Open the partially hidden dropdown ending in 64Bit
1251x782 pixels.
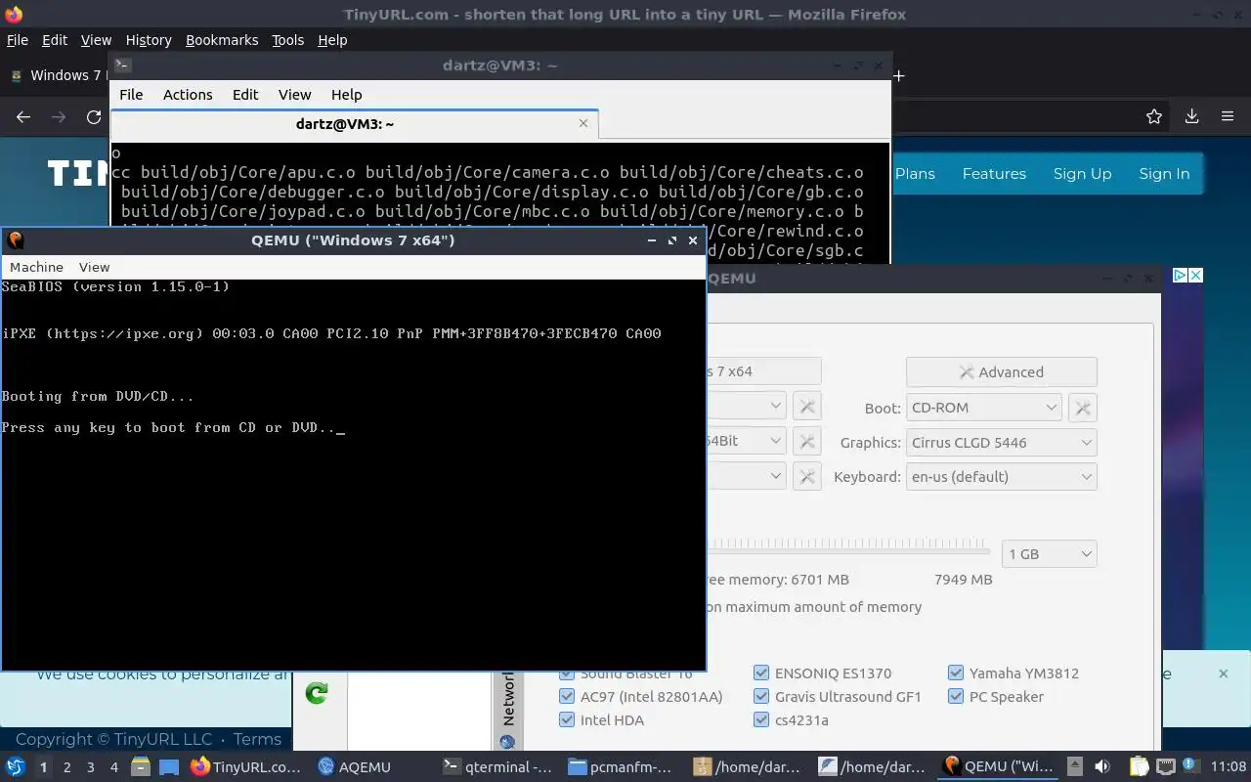click(746, 441)
